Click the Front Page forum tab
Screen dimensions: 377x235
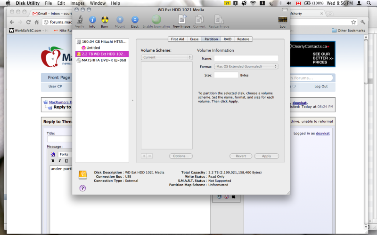click(59, 78)
